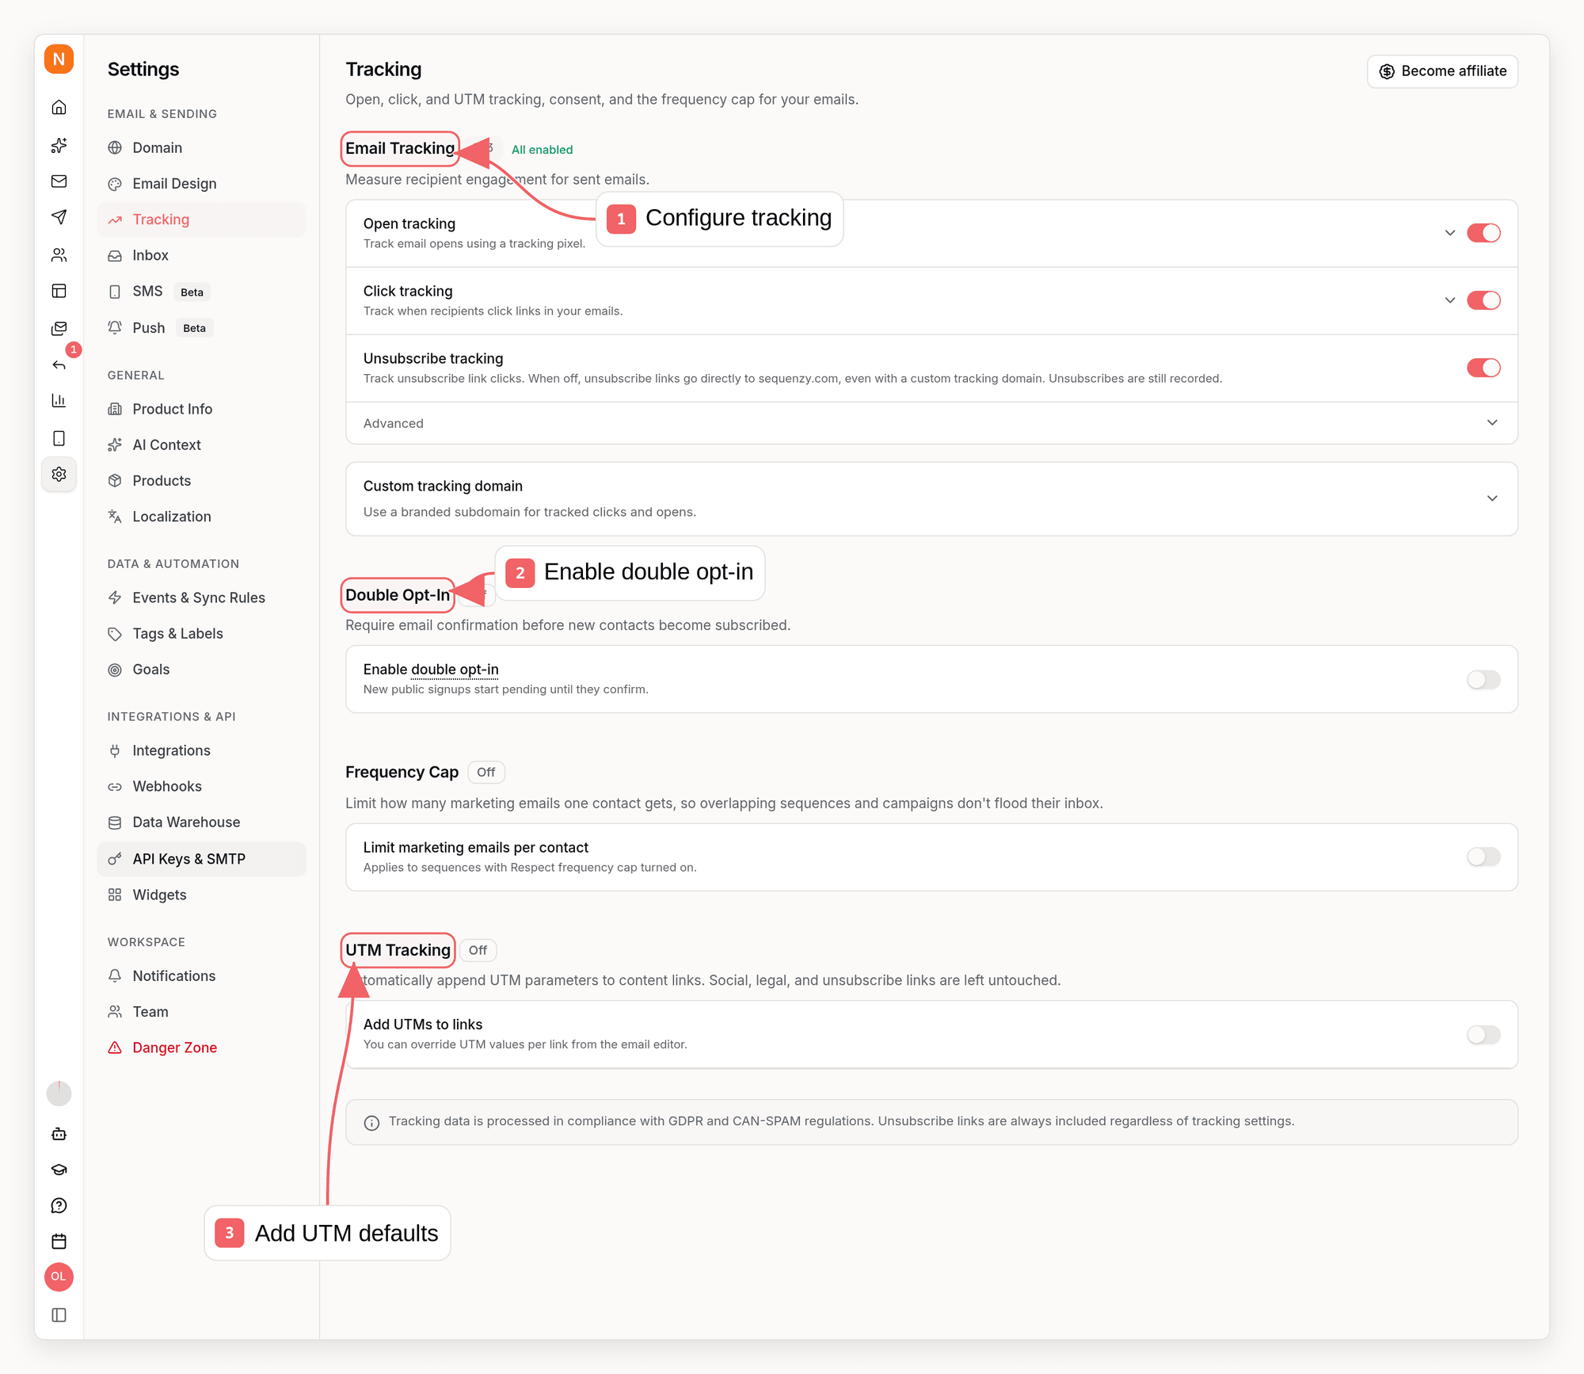Open the SMS Beta settings item
Screen dimensions: 1584x1374
201,292
